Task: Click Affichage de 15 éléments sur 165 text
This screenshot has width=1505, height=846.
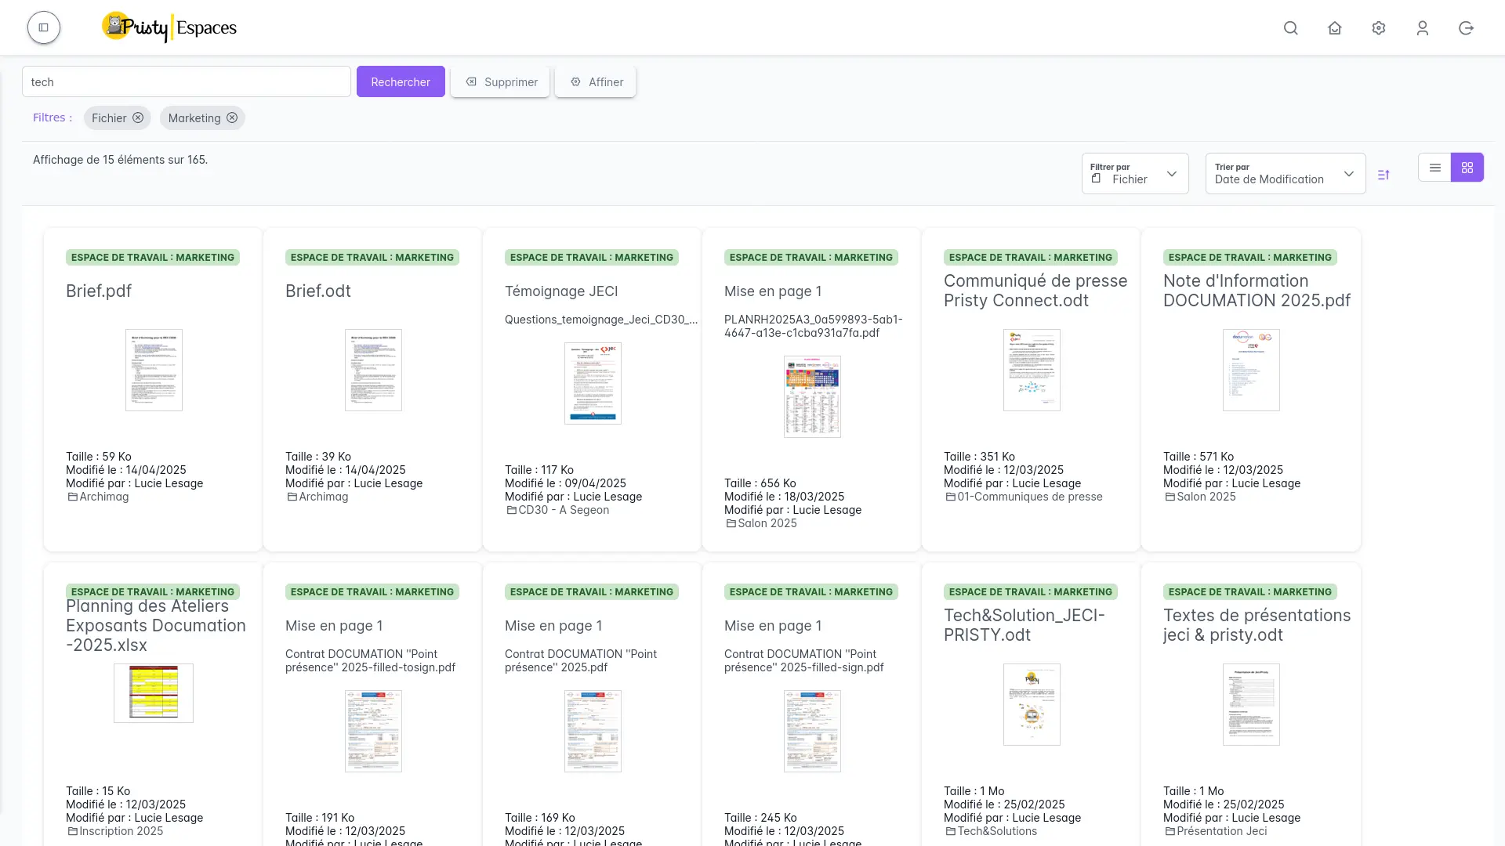Action: point(120,160)
